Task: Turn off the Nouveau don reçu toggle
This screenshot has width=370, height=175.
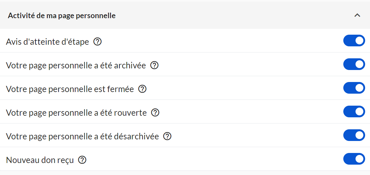Action: pos(354,159)
